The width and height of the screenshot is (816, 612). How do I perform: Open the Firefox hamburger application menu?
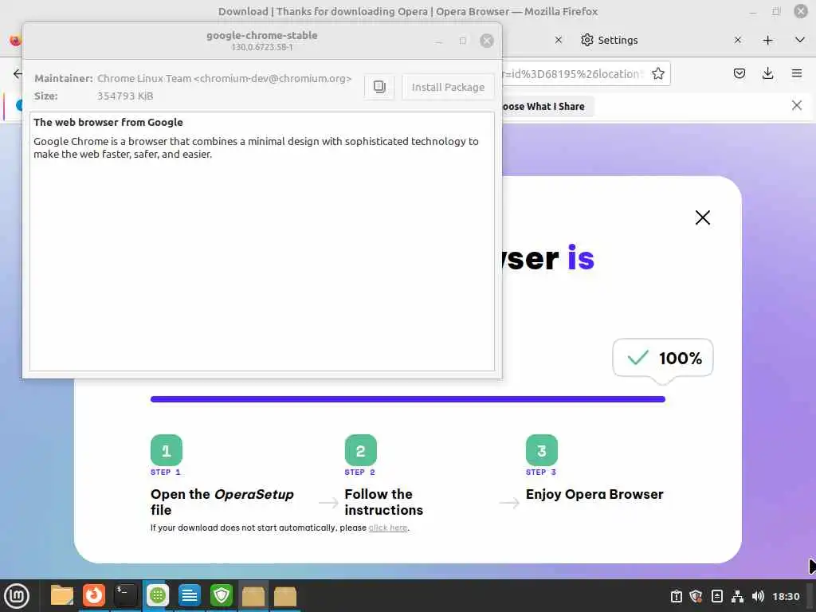(796, 73)
